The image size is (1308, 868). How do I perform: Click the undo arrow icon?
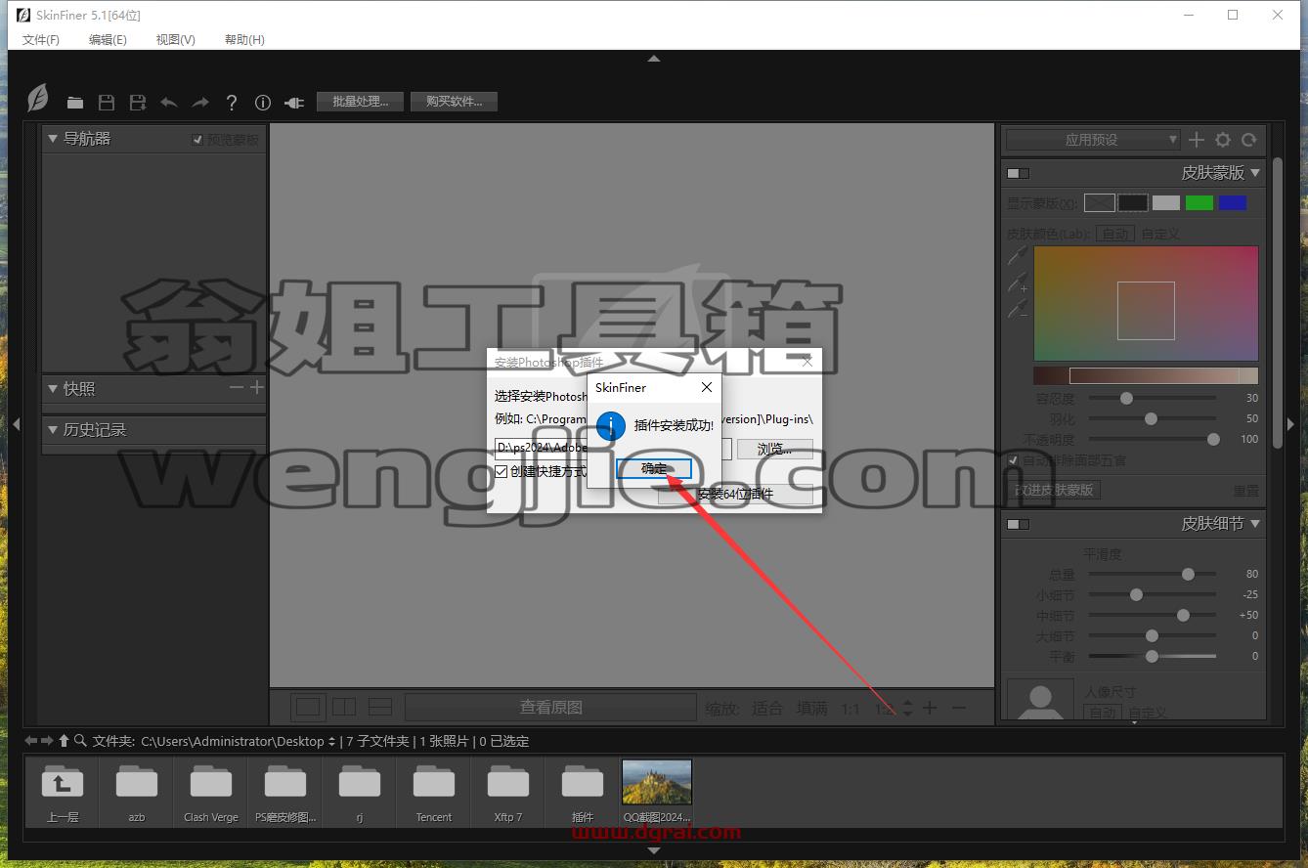click(169, 102)
